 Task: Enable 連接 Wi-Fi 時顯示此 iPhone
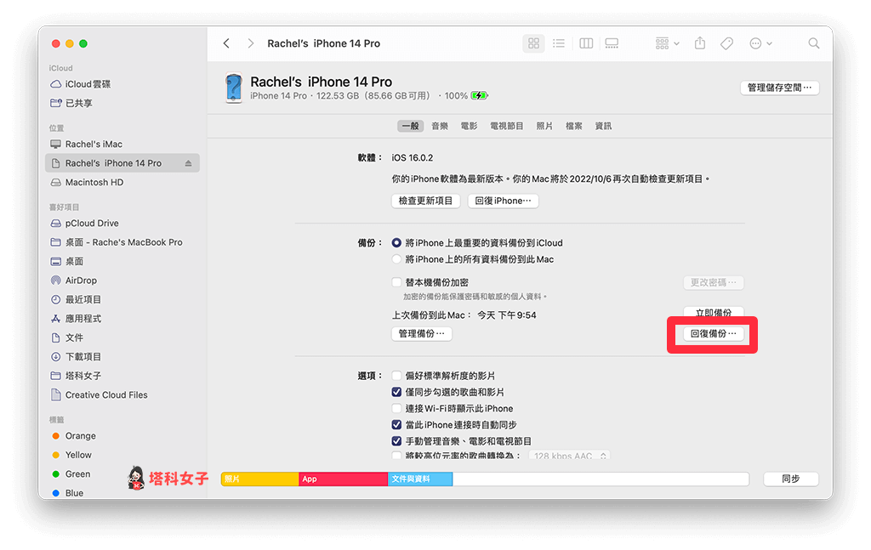tap(396, 409)
